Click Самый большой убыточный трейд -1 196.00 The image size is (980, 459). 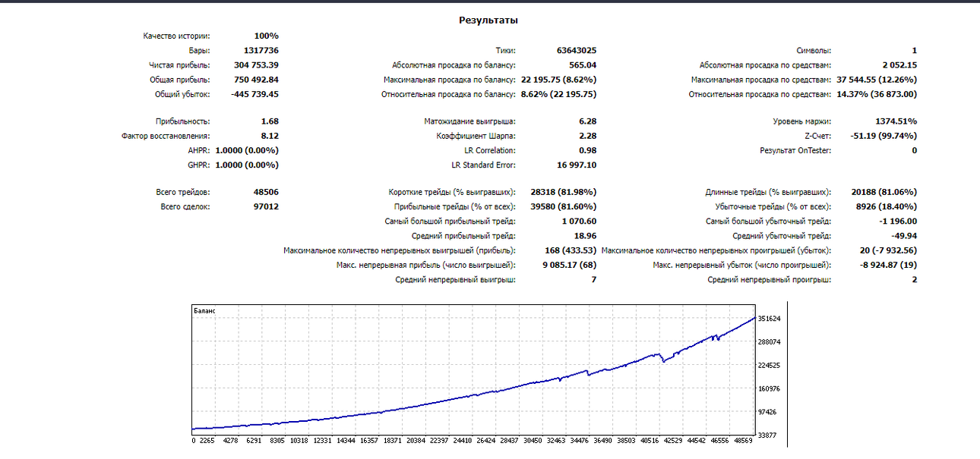point(898,222)
